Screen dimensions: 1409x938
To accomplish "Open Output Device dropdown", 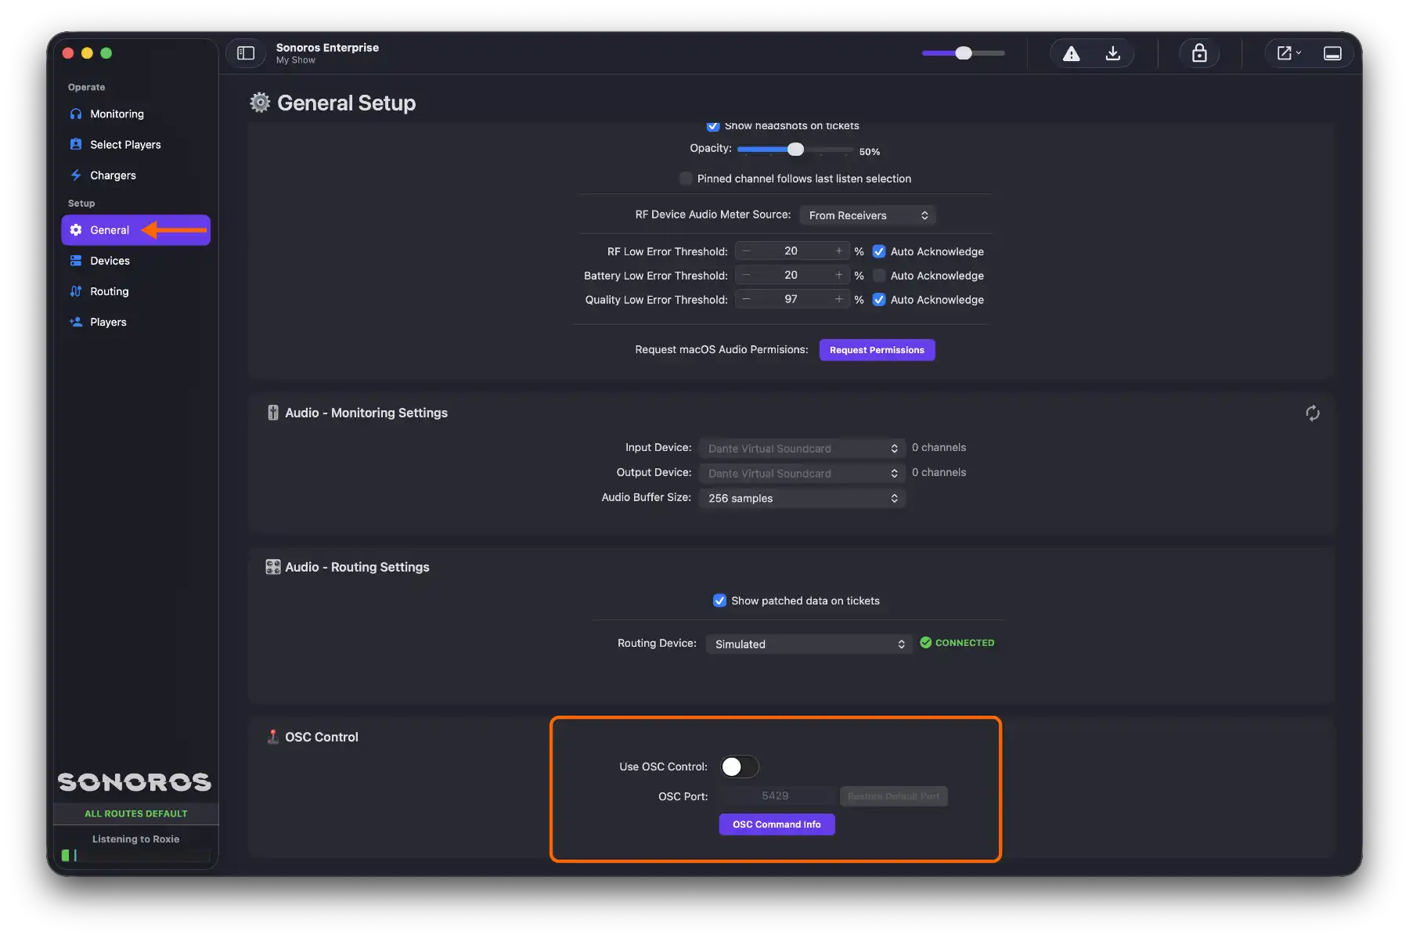I will coord(802,474).
